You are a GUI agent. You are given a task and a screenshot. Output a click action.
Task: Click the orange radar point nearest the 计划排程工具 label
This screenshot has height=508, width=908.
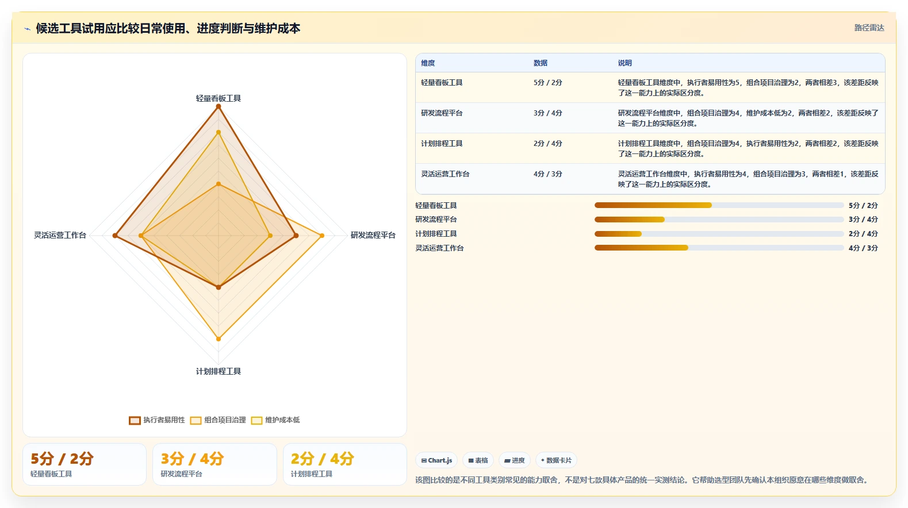pyautogui.click(x=219, y=339)
